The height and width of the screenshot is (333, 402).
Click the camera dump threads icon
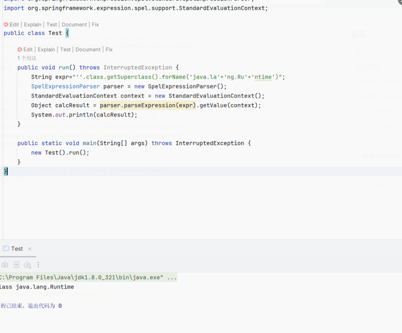point(5,265)
